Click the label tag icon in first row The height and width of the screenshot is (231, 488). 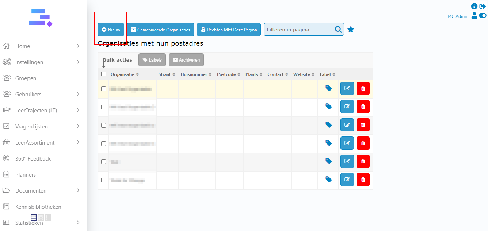click(329, 88)
